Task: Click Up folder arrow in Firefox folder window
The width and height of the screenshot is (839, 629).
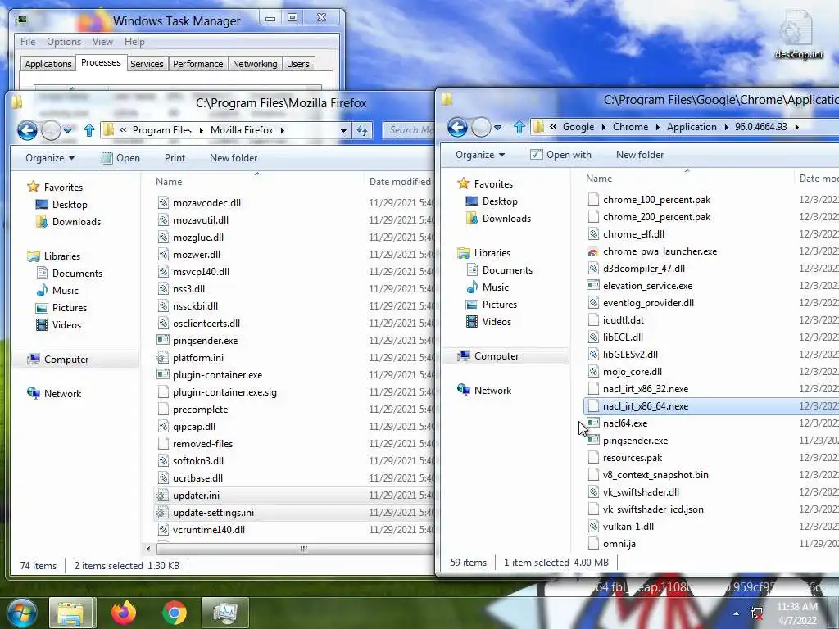Action: [89, 130]
